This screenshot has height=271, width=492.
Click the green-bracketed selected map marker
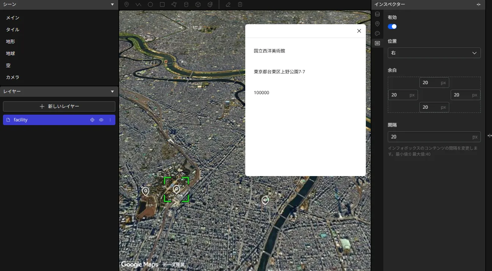click(176, 189)
